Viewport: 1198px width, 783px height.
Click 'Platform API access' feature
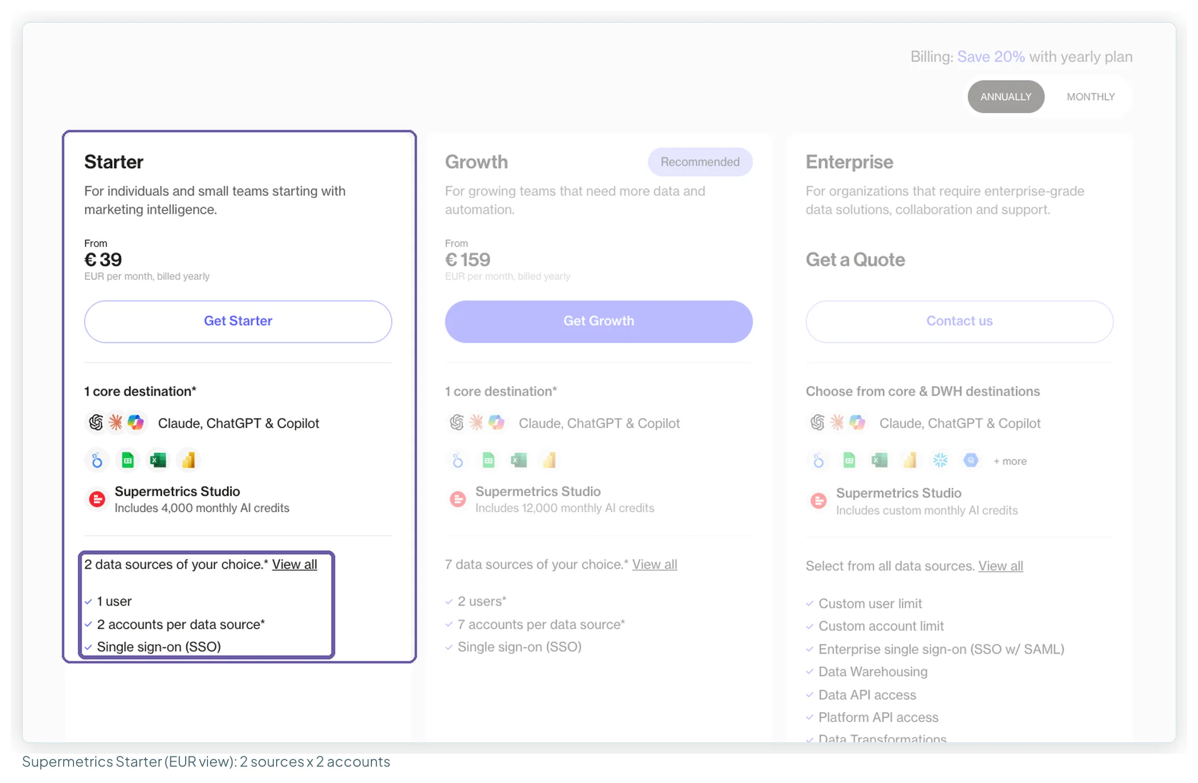click(x=878, y=718)
